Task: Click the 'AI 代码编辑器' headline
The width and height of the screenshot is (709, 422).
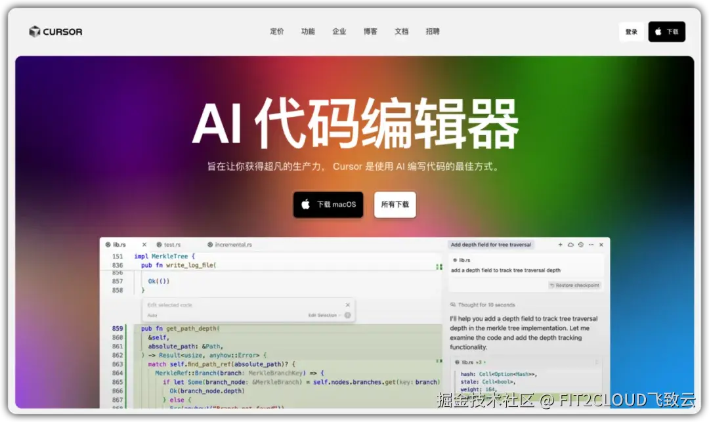Action: 355,123
